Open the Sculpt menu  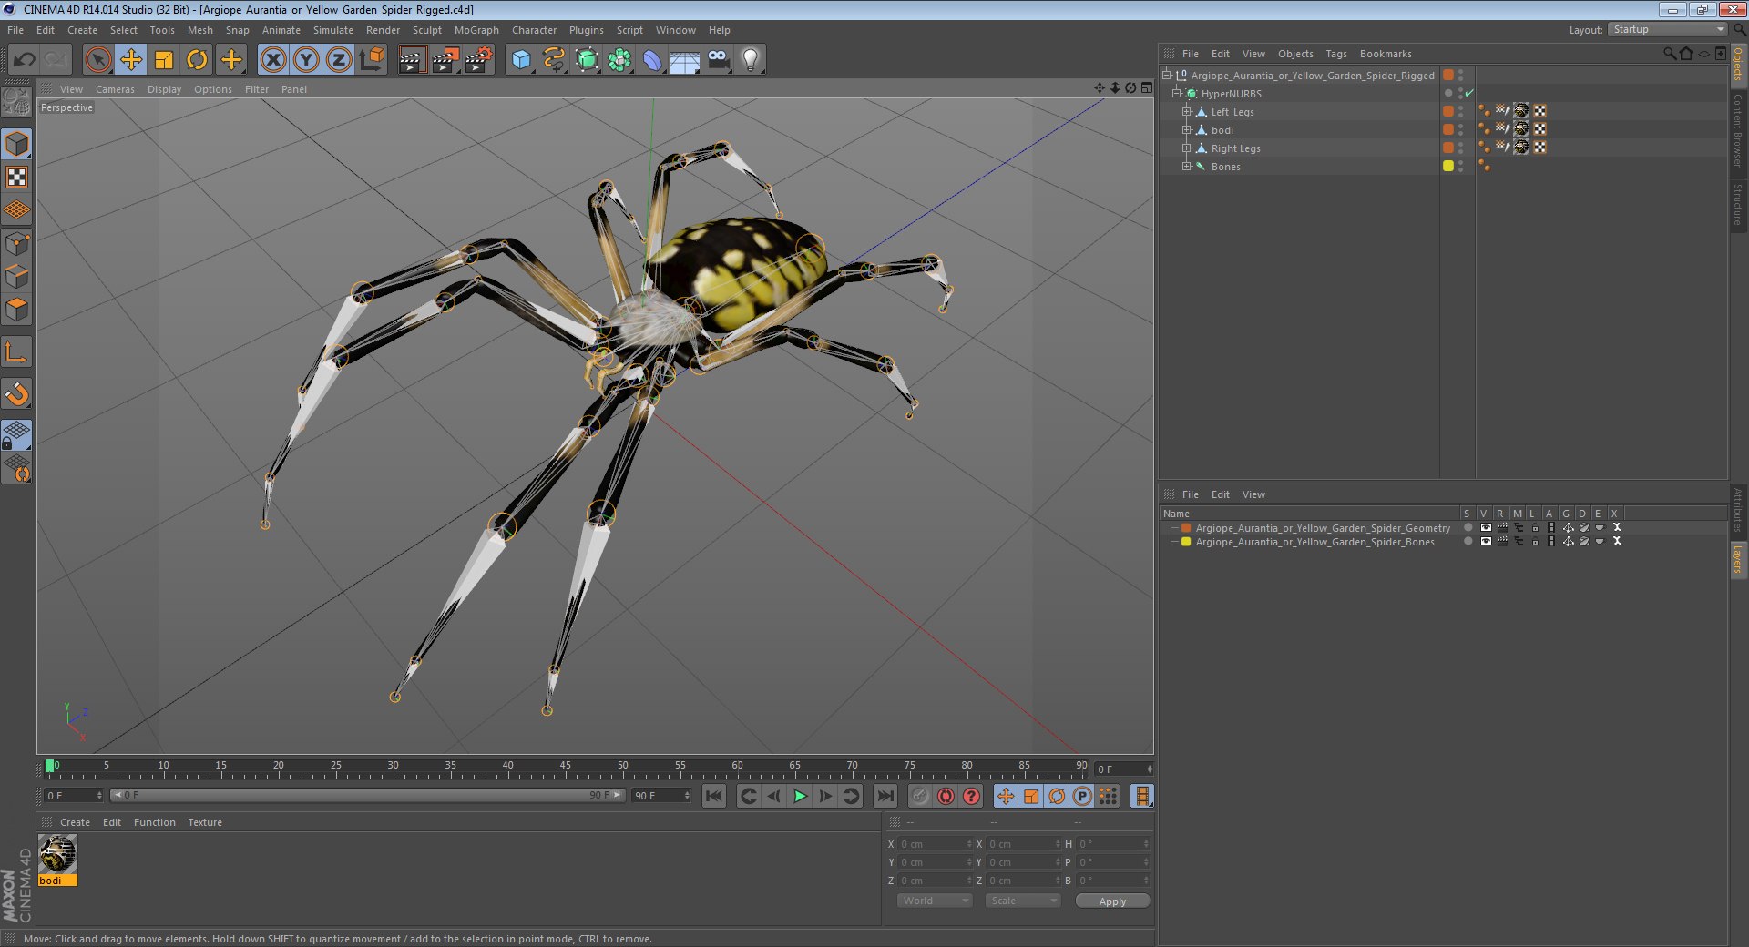[x=426, y=30]
